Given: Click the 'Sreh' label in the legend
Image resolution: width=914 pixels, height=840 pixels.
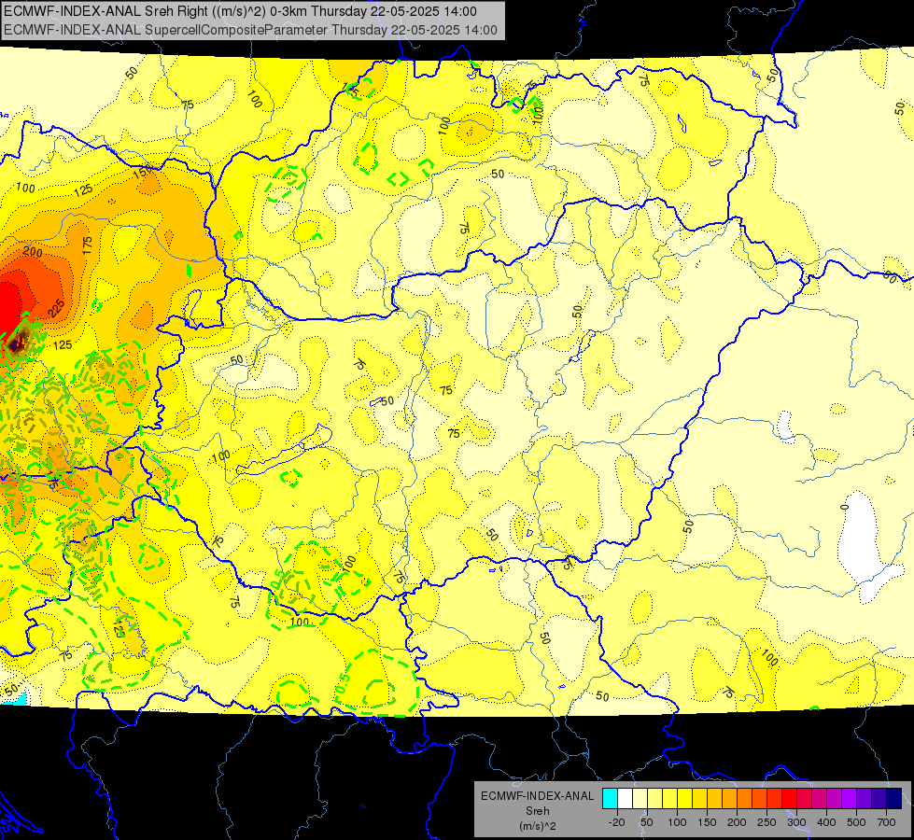Looking at the screenshot, I should pyautogui.click(x=538, y=811).
